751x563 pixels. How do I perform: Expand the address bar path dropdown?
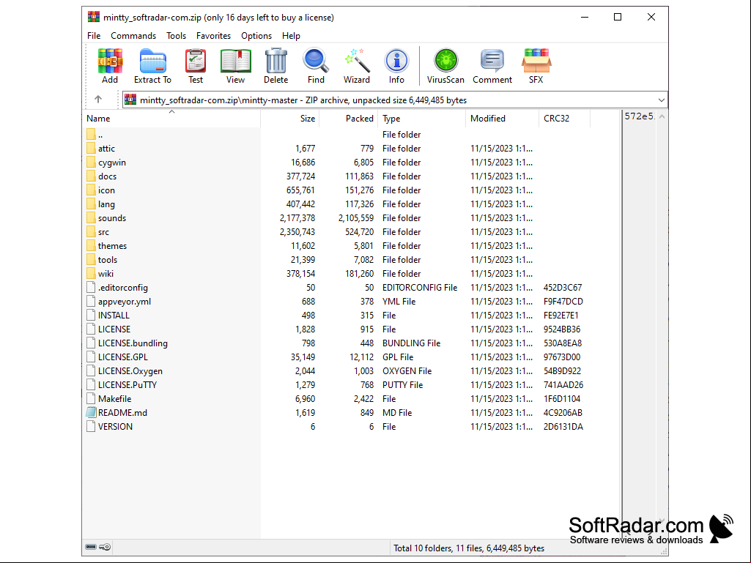tap(662, 100)
